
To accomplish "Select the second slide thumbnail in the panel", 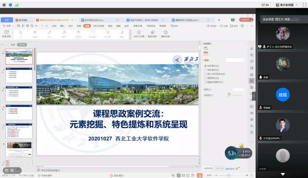I will (x=19, y=75).
